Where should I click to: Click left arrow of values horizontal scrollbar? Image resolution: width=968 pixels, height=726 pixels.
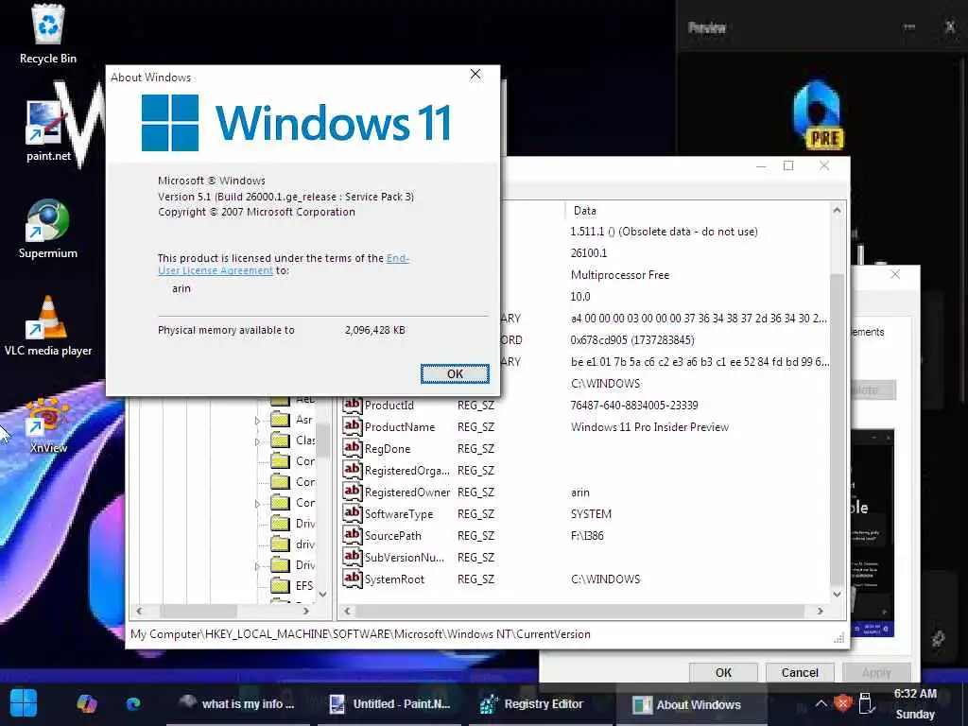point(348,611)
